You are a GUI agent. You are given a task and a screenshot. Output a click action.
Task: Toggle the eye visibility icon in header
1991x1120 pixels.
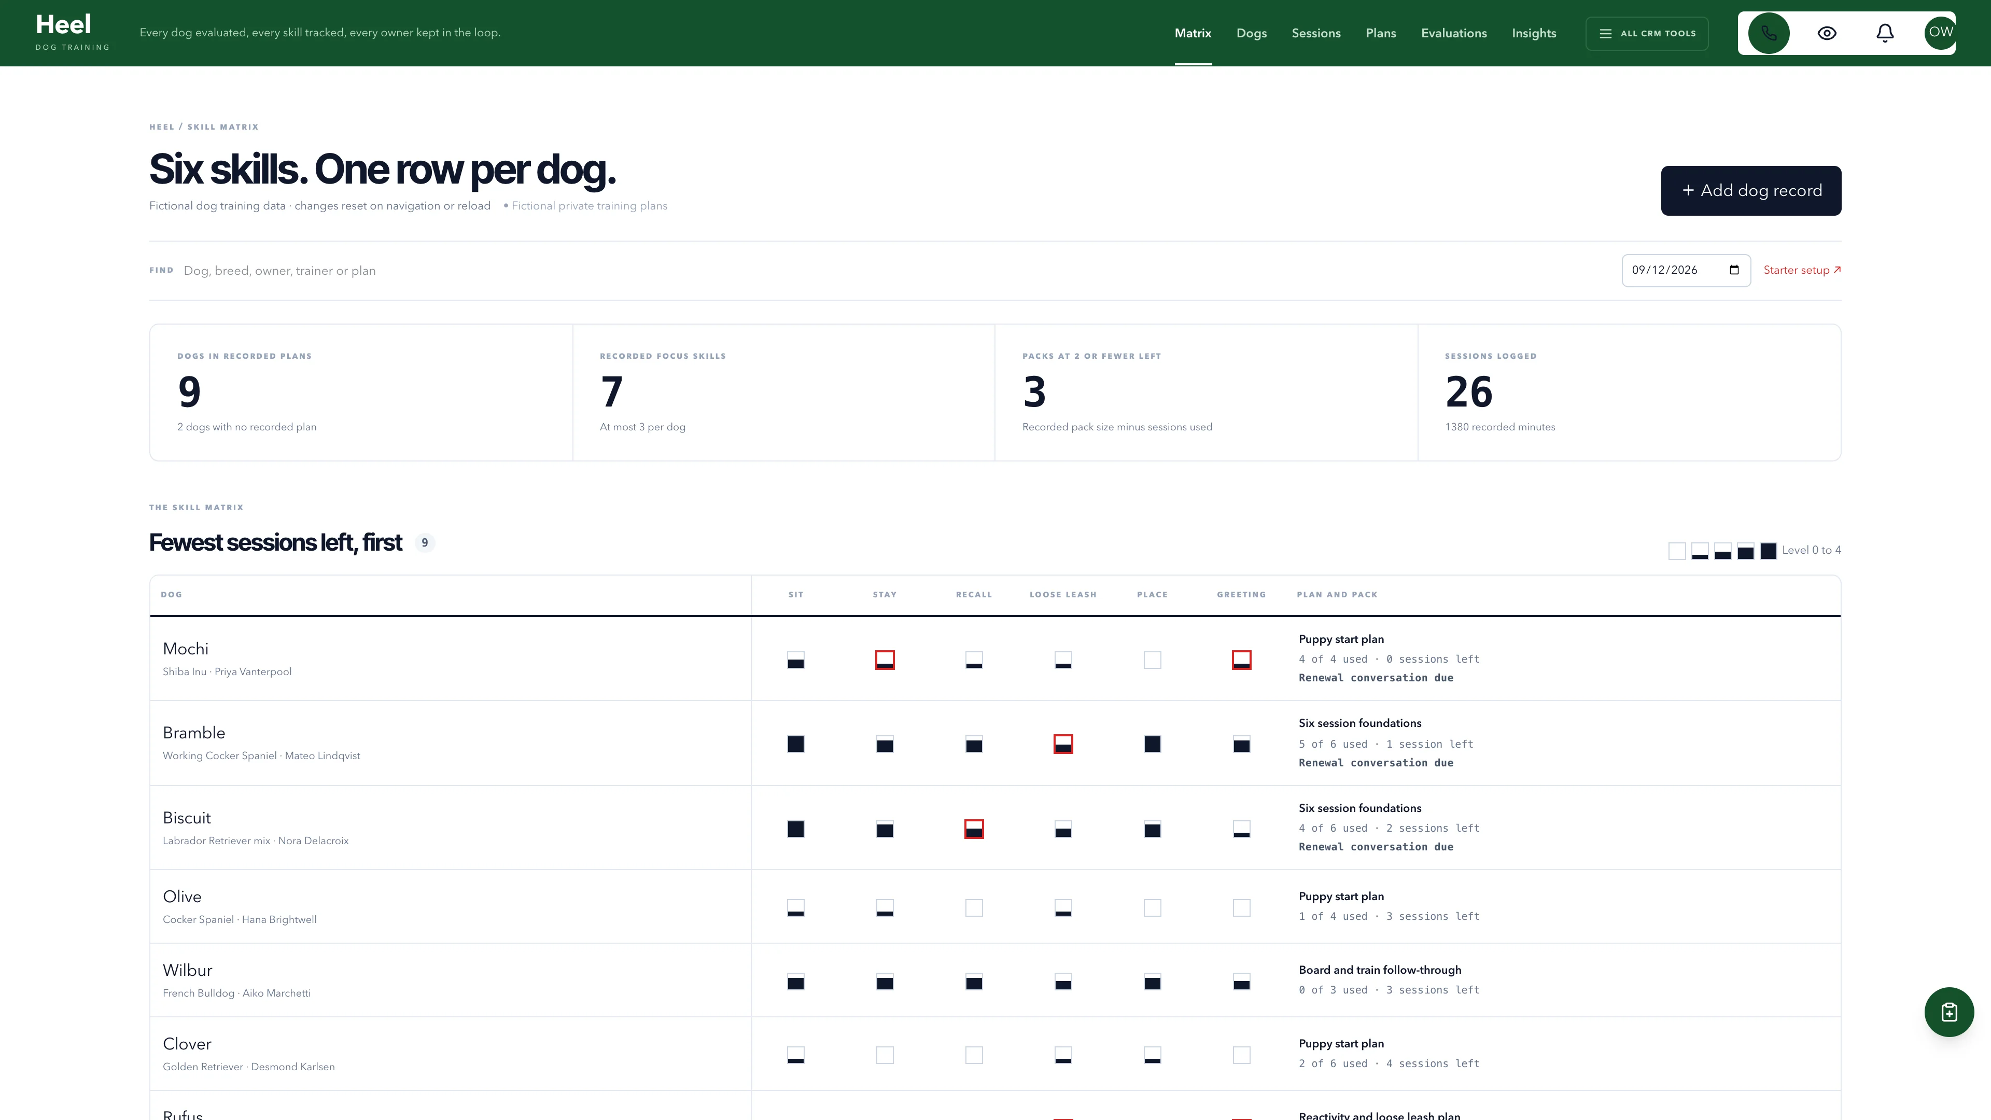click(x=1826, y=33)
